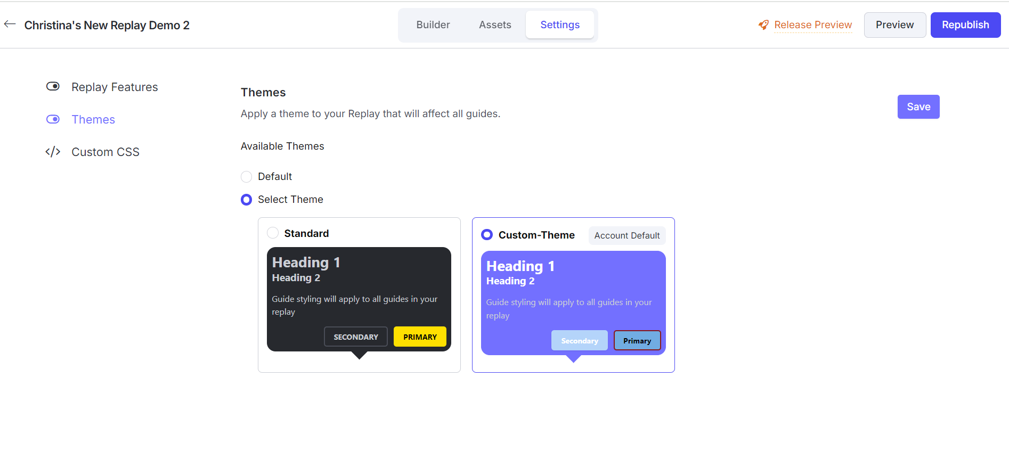The height and width of the screenshot is (459, 1009).
Task: Open the Release Preview link
Action: pyautogui.click(x=813, y=25)
